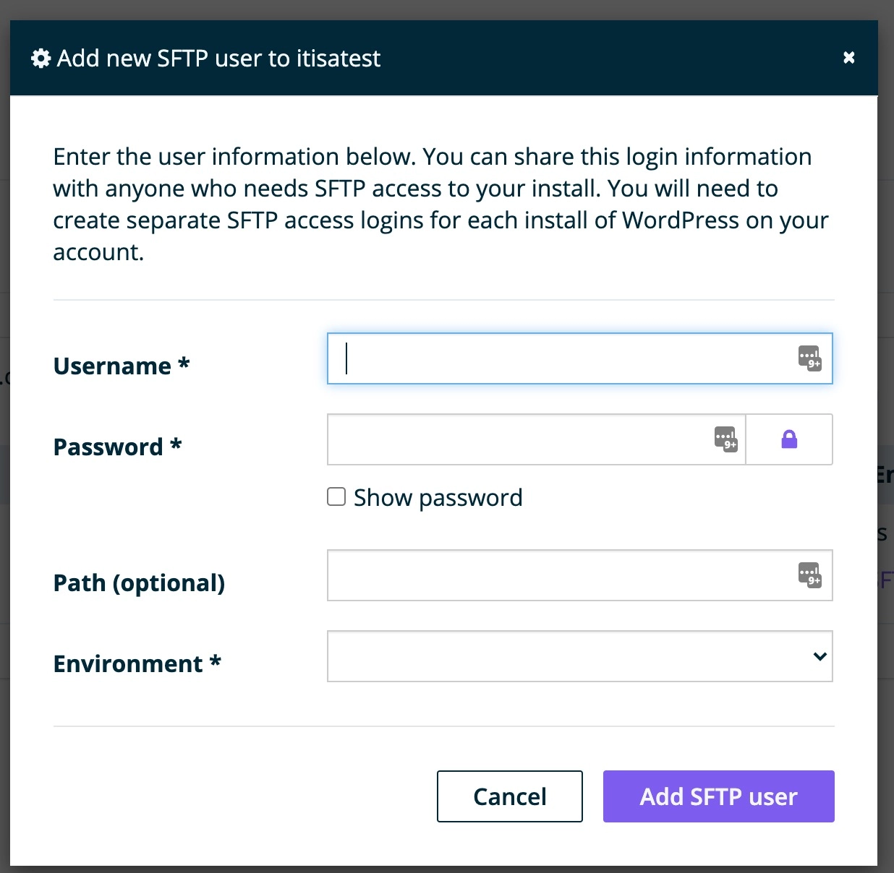Open password manager icon in Username field

pyautogui.click(x=809, y=358)
